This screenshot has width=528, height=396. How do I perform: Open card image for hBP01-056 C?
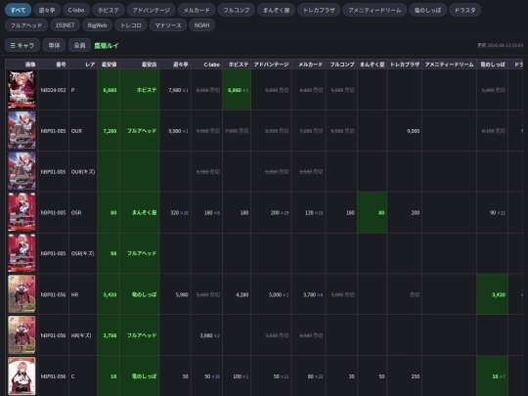click(22, 375)
